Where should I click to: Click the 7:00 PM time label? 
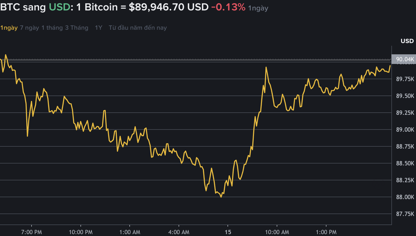[x=32, y=232]
